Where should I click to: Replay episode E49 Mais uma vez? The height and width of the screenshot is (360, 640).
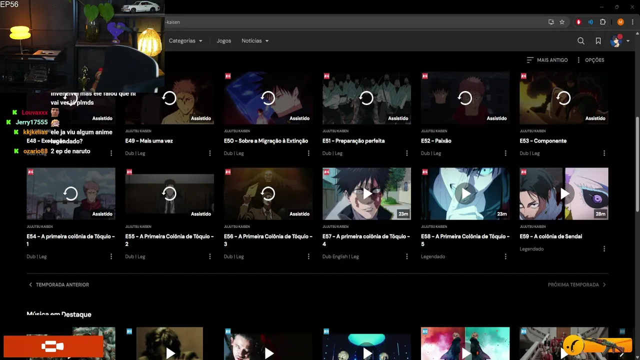[169, 98]
